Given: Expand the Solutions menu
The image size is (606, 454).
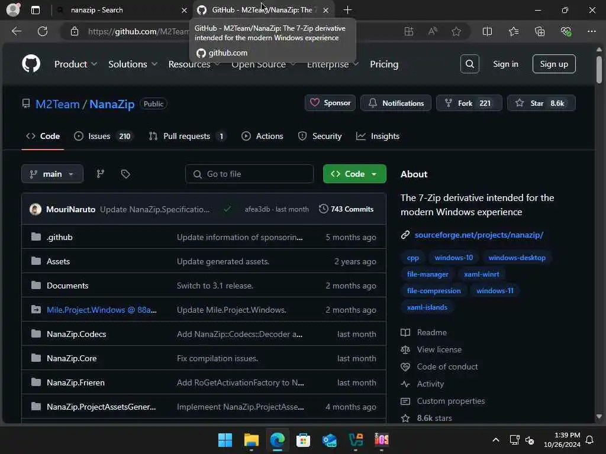Looking at the screenshot, I should coord(133,64).
